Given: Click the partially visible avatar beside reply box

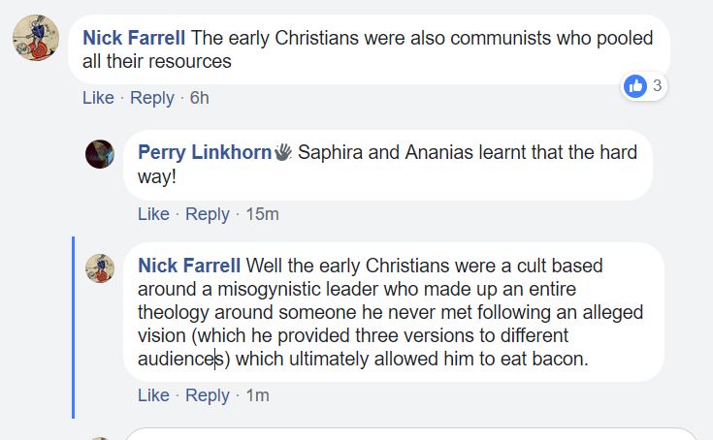Looking at the screenshot, I should click(x=100, y=436).
